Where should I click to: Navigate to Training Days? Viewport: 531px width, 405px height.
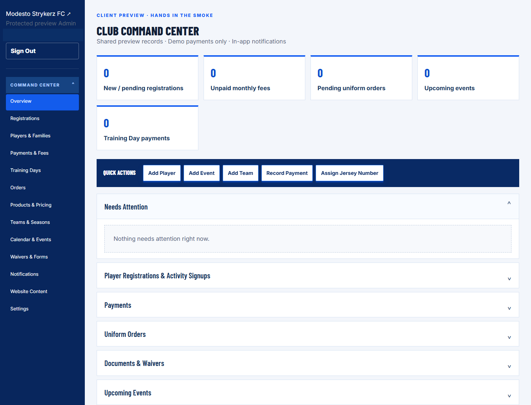point(42,170)
